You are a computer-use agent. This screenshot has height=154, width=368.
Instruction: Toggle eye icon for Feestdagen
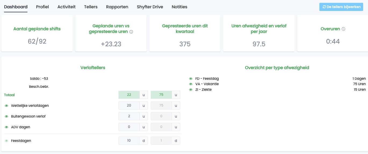7,141
